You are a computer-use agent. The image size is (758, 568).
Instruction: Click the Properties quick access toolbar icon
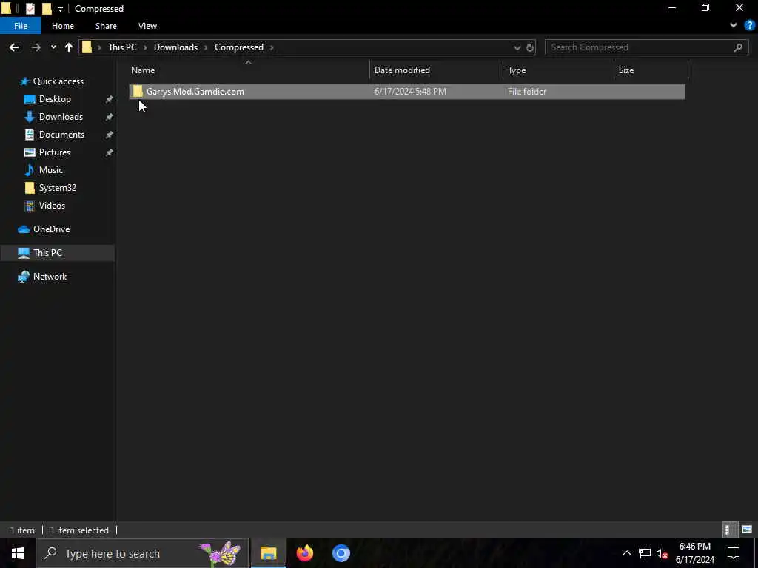[x=30, y=9]
